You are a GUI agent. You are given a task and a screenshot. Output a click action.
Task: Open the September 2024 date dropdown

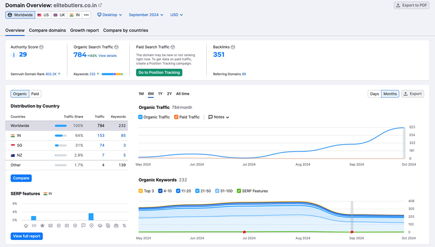click(146, 15)
